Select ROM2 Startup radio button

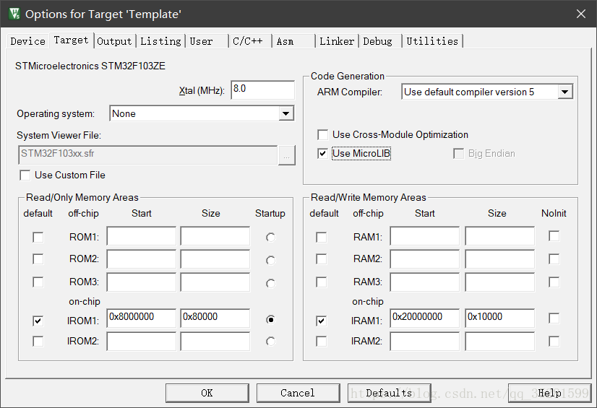[x=271, y=260]
